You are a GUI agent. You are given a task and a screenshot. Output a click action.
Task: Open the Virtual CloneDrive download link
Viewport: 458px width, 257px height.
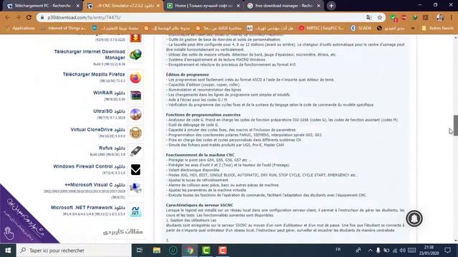pyautogui.click(x=98, y=130)
